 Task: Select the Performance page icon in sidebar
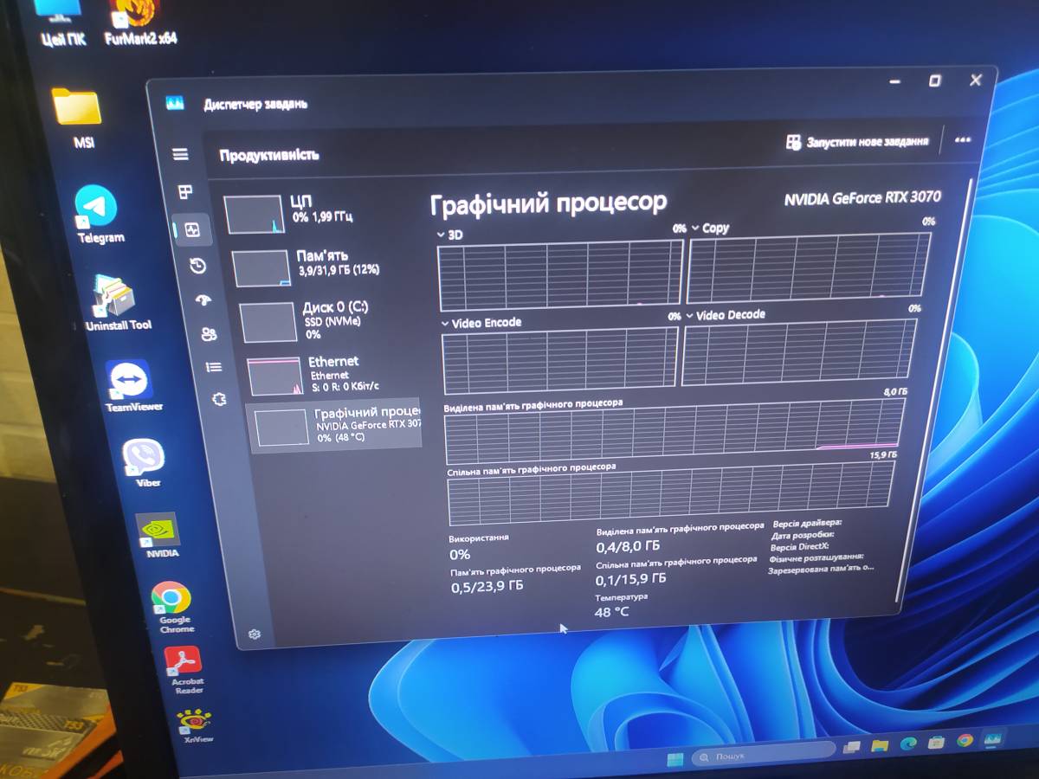click(192, 230)
